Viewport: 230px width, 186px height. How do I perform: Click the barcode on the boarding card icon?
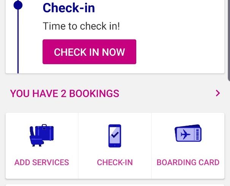[198, 134]
